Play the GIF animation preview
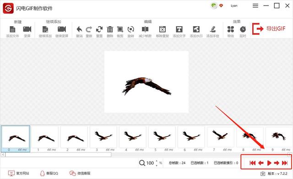Image resolution: width=293 pixels, height=179 pixels. click(269, 163)
